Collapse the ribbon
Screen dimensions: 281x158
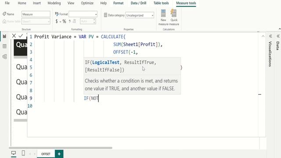pyautogui.click(x=280, y=29)
